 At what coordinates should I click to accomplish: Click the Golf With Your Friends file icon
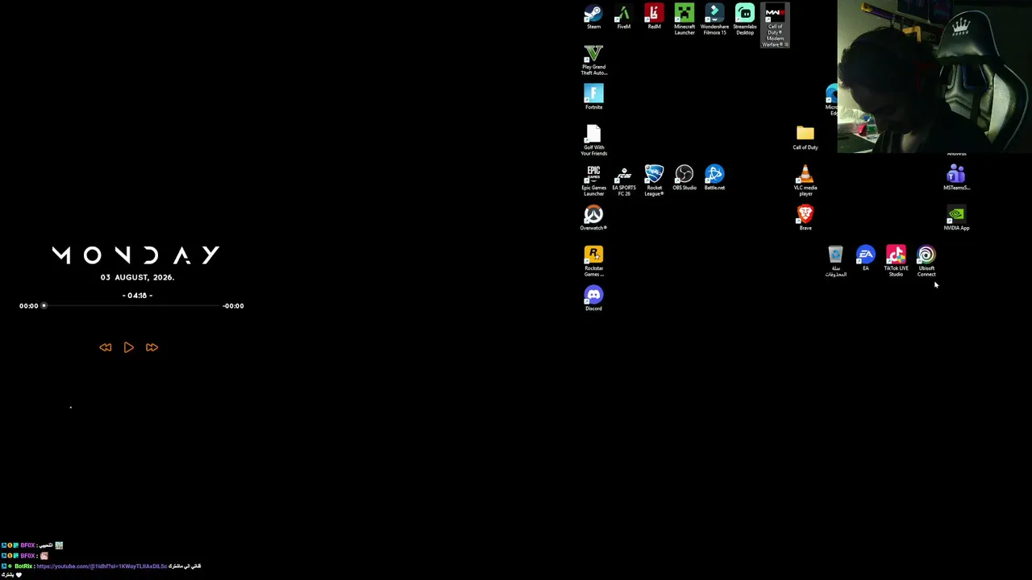click(593, 141)
